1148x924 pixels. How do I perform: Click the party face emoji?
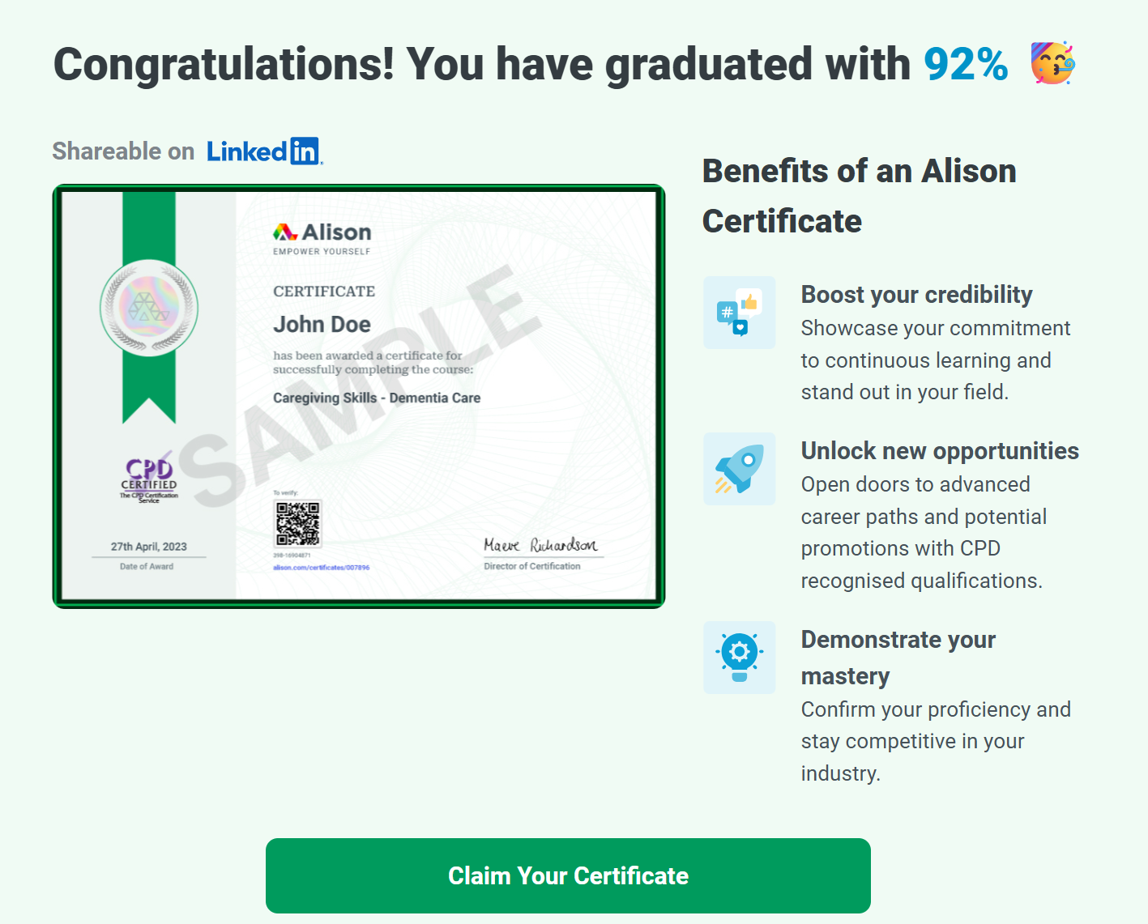pos(1052,63)
